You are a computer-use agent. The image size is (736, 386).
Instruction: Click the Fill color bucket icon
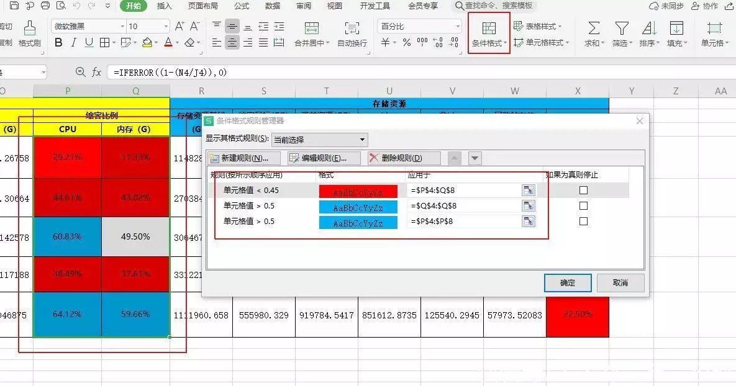[147, 43]
